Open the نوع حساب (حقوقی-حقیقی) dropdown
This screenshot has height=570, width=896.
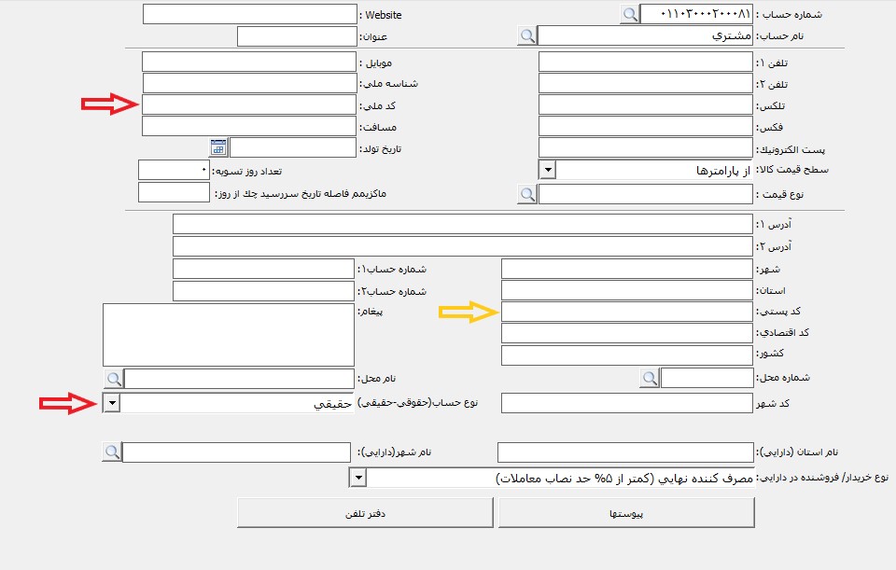click(x=112, y=403)
